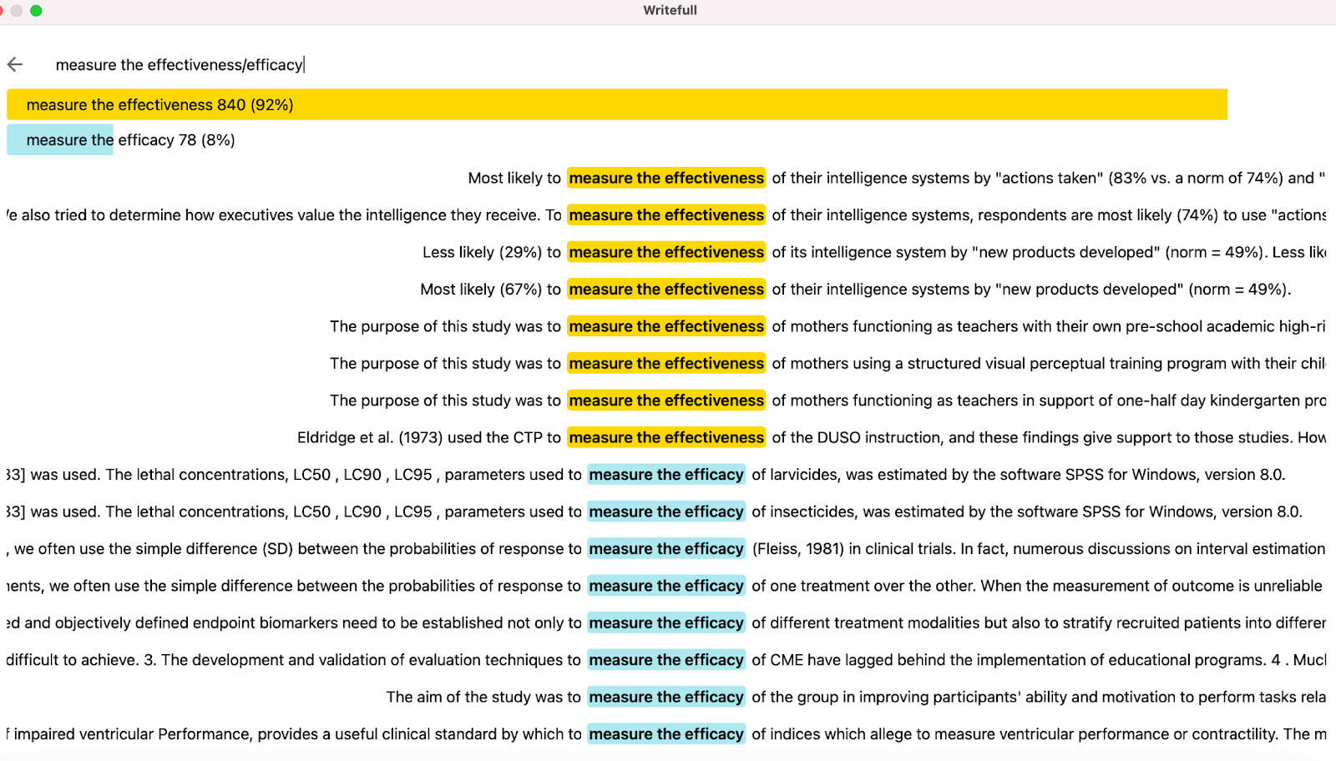The width and height of the screenshot is (1336, 761).
Task: Click 'The aim of the study was to' result
Action: click(856, 698)
